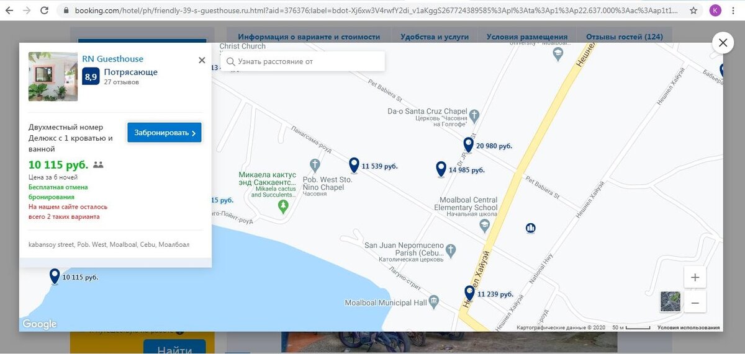745x354 pixels.
Task: Click the Google logo on map
Action: [x=39, y=324]
